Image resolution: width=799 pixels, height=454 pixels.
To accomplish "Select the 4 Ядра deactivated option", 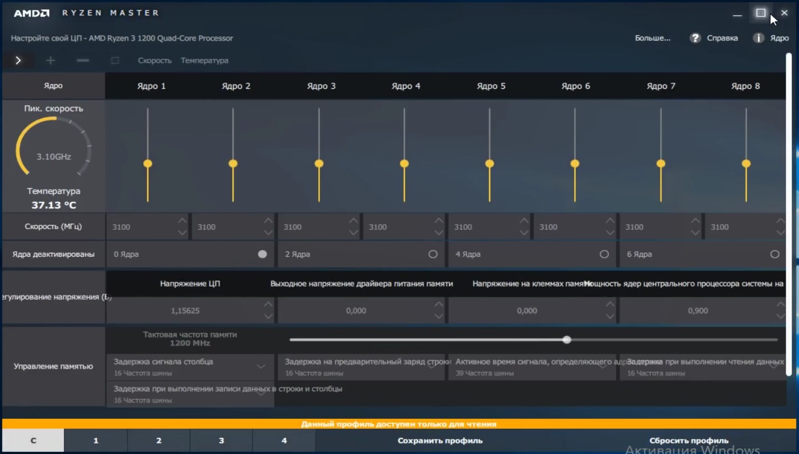I will pos(604,254).
